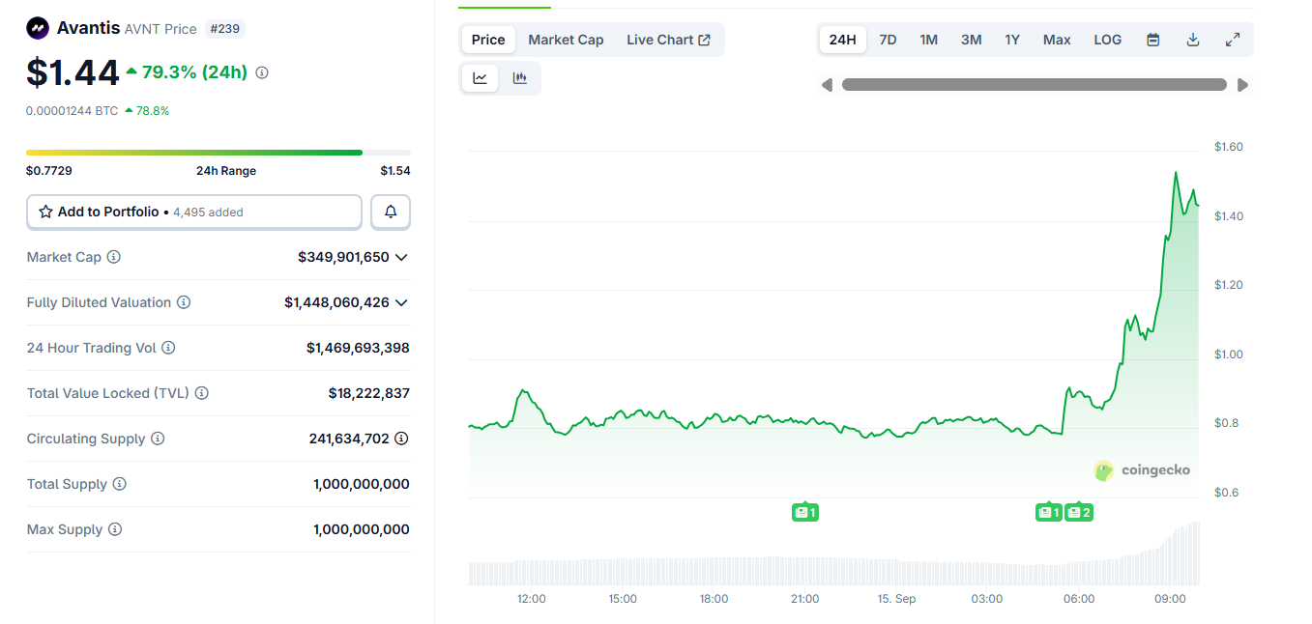Download the chart via download icon

point(1192,40)
